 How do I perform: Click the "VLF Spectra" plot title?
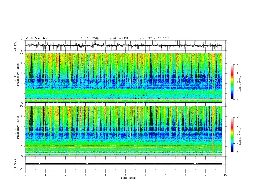click(x=36, y=38)
